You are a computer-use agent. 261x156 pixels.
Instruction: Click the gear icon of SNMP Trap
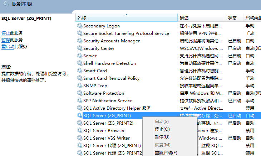(x=80, y=86)
